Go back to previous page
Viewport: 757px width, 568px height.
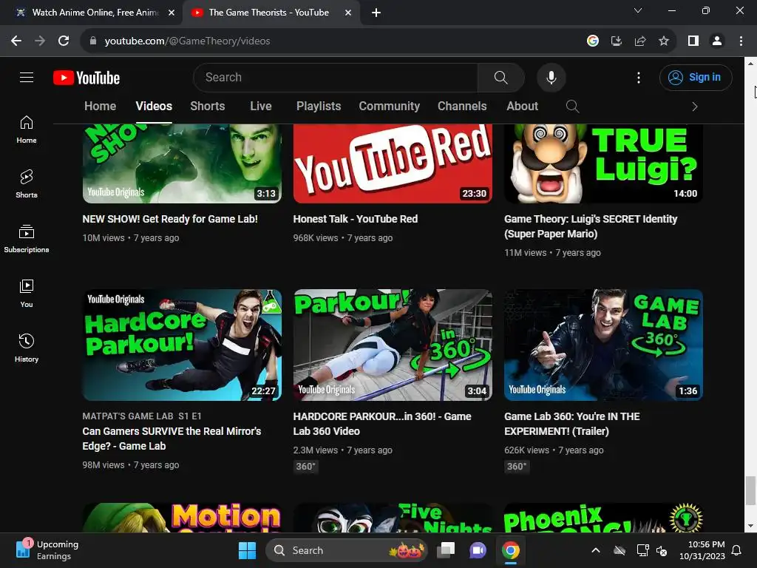16,41
